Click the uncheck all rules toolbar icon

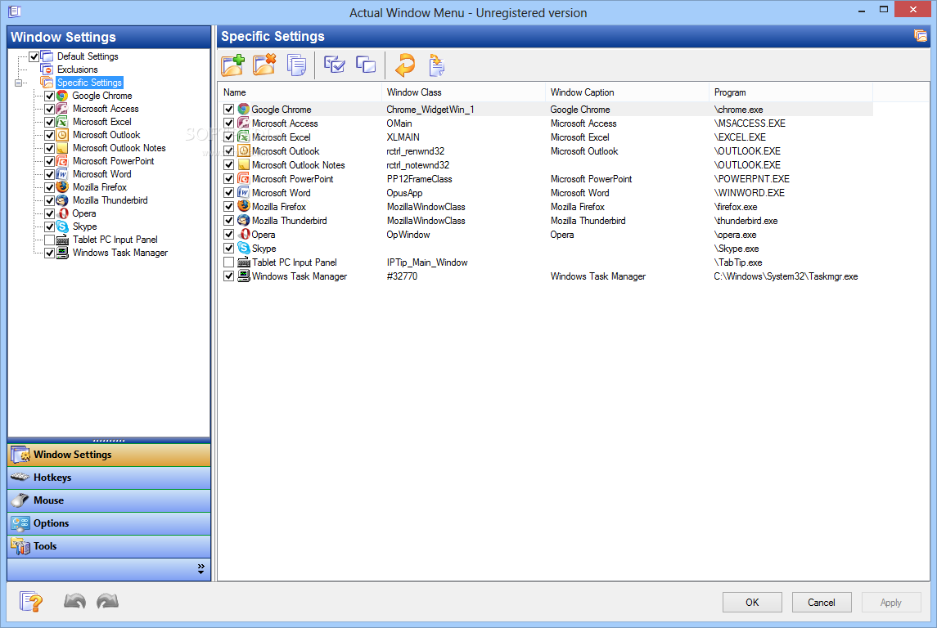click(366, 65)
